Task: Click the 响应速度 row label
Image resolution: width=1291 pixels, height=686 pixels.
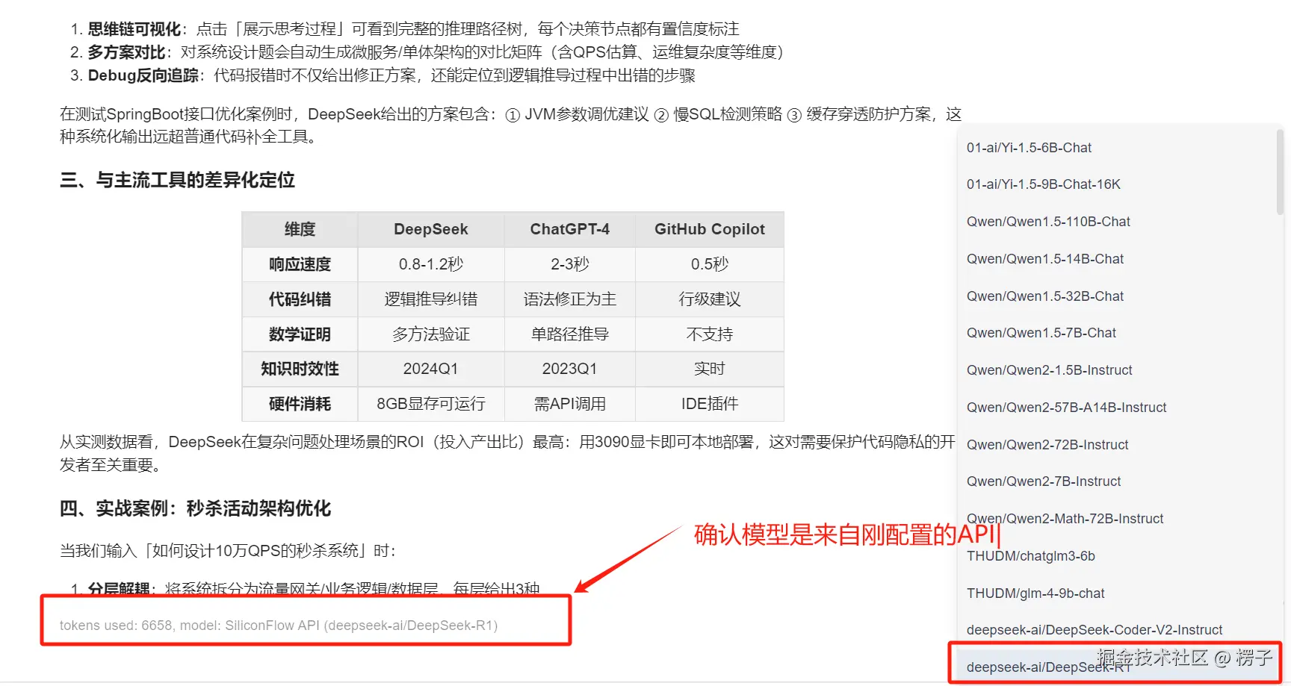Action: [300, 264]
